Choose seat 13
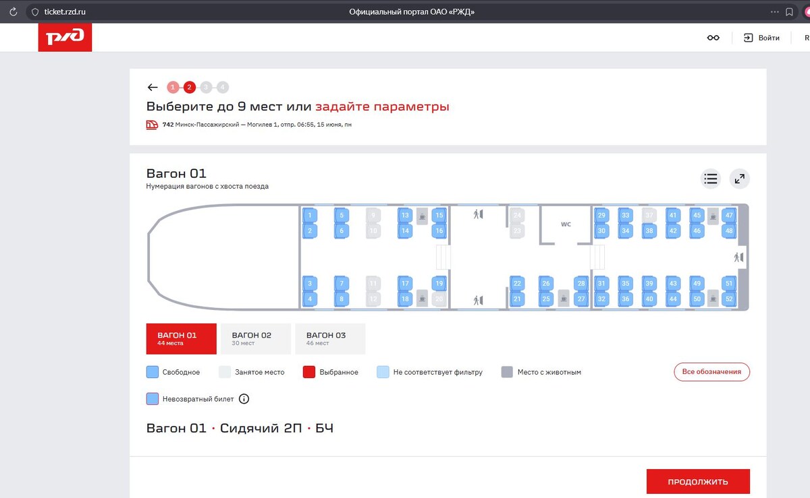The image size is (810, 498). pyautogui.click(x=405, y=216)
